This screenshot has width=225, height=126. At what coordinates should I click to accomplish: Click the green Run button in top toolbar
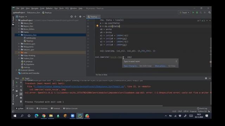193,13
